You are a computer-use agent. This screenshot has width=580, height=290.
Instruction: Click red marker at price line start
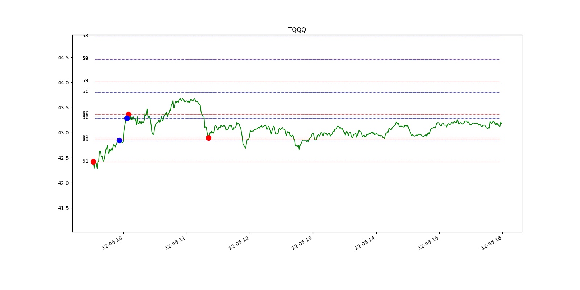(93, 162)
